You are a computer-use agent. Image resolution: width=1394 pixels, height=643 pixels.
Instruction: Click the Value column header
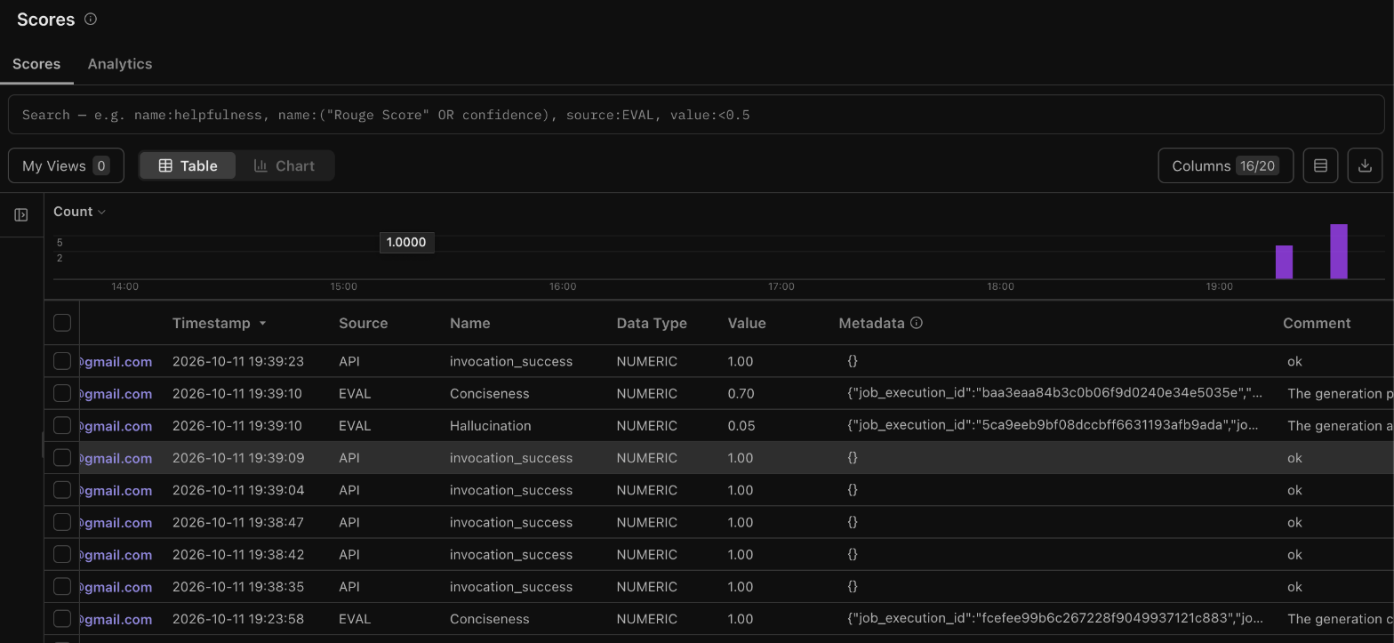click(x=746, y=323)
